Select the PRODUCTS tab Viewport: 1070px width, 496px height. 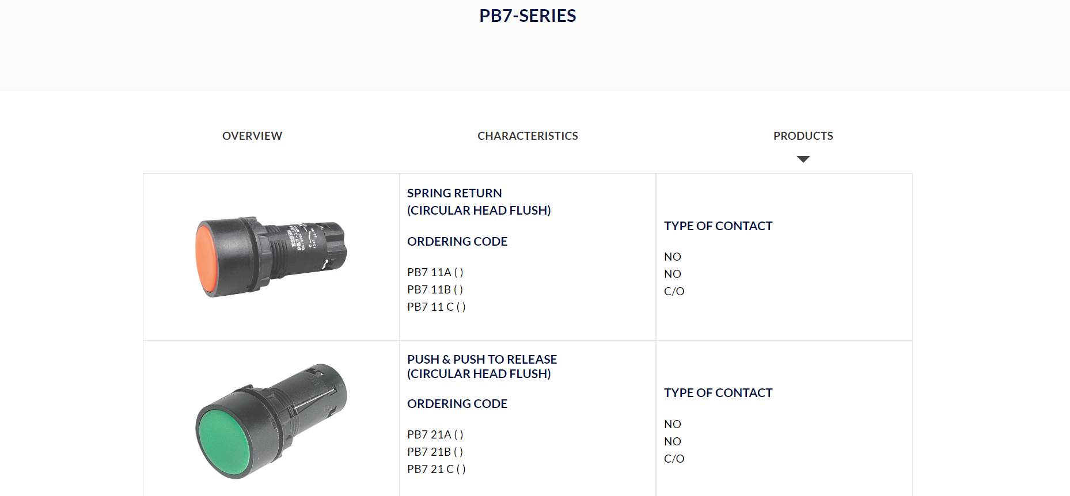coord(803,136)
